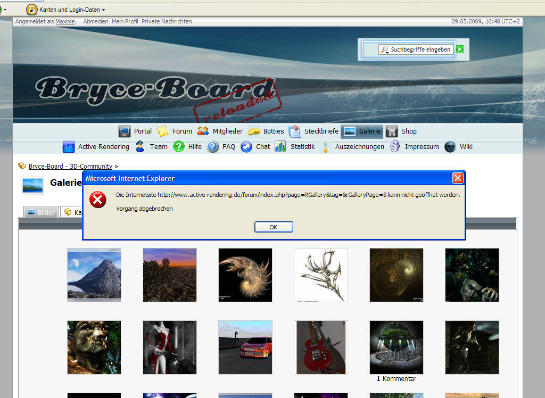The height and width of the screenshot is (398, 545).
Task: Click the Abmelden link
Action: pos(96,21)
